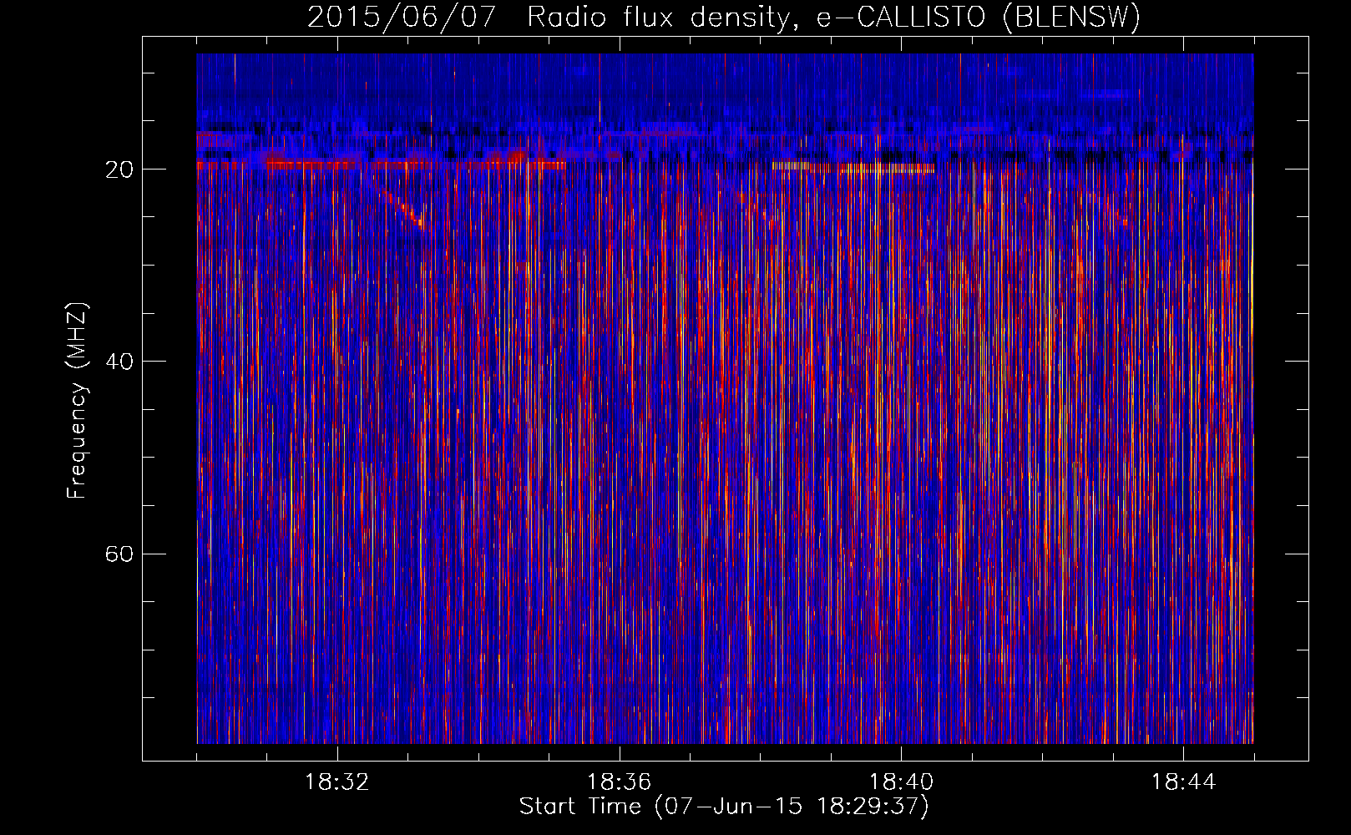Click the Start Time axis caption
The width and height of the screenshot is (1351, 835).
pyautogui.click(x=724, y=807)
